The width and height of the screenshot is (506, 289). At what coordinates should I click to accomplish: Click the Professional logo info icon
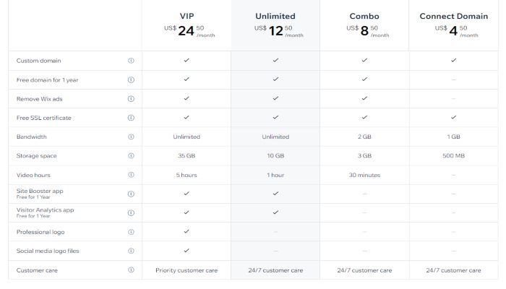(x=131, y=232)
